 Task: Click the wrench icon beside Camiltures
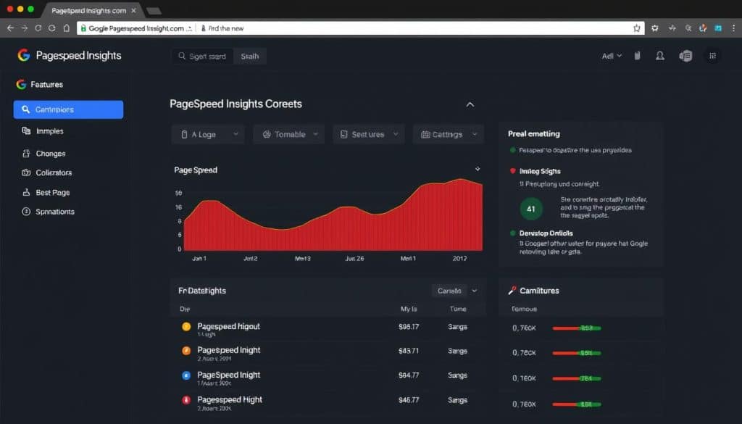512,291
